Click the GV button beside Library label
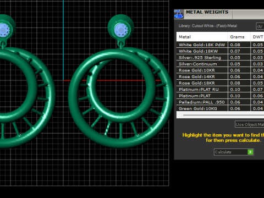Screen dimensions: 264x198 click(x=260, y=26)
